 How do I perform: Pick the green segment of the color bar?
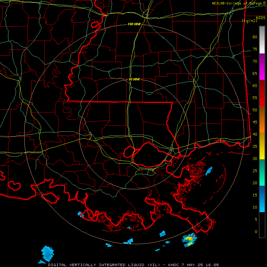click(262, 172)
